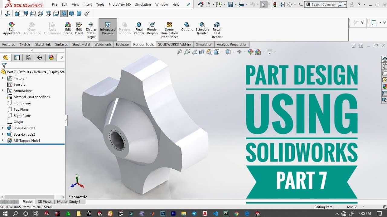This screenshot has height=217, width=387.
Task: Open the MMGS unit system dropdown arrow
Action: point(363,207)
